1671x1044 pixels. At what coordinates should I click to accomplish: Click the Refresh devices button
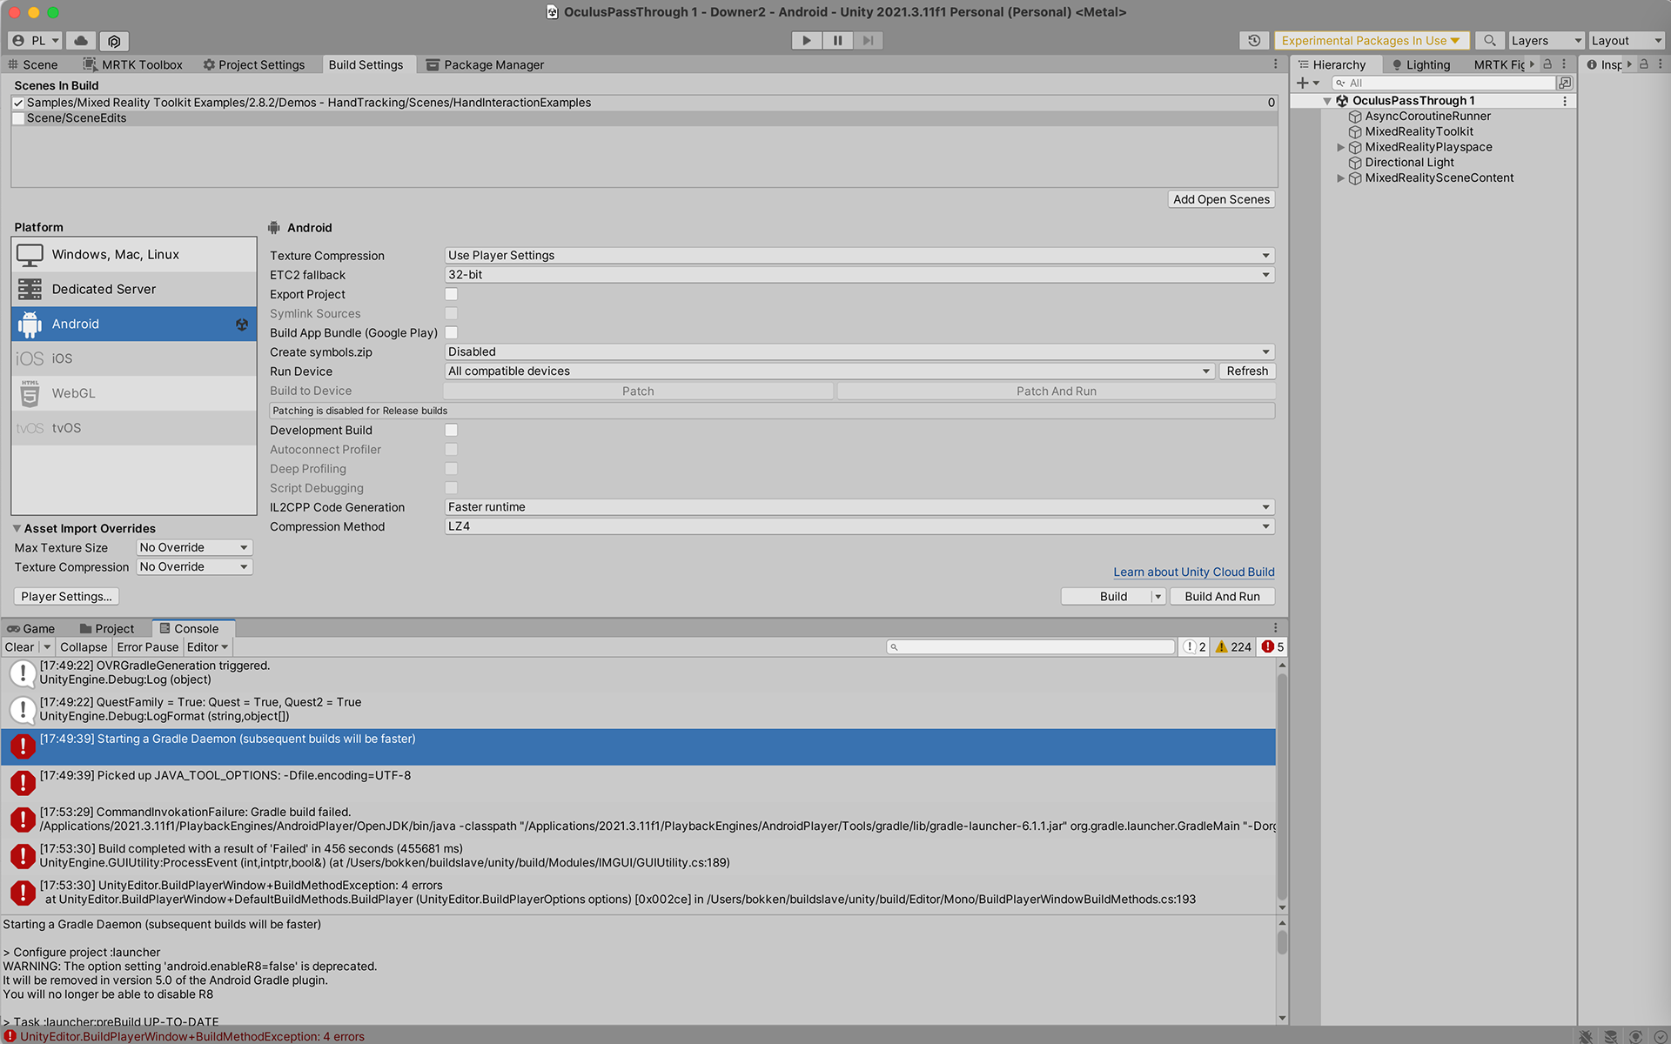point(1247,371)
